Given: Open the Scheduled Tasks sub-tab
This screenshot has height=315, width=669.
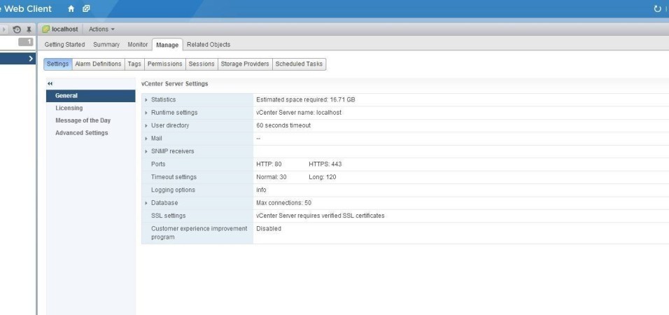Looking at the screenshot, I should 299,64.
